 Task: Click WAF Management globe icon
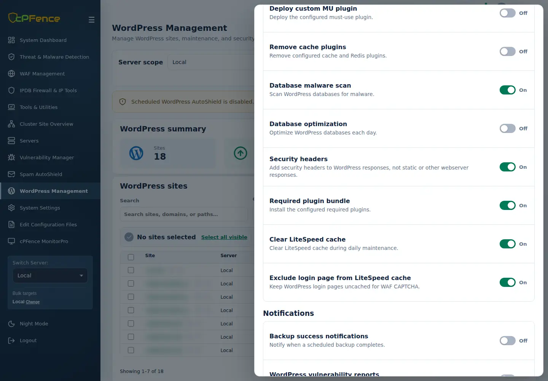click(11, 74)
